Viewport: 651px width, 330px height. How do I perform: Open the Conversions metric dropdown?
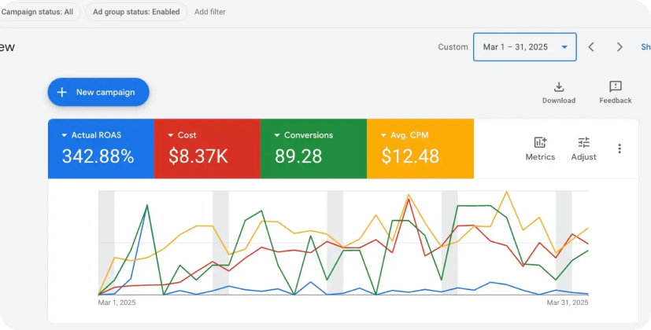(277, 135)
